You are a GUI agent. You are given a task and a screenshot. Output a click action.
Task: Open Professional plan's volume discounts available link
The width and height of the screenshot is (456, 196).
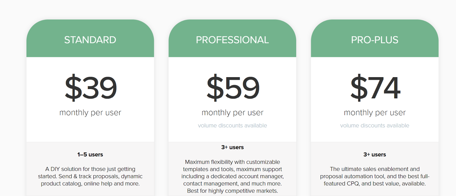[232, 126]
